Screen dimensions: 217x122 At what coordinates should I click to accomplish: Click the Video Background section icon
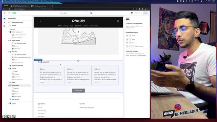coord(11,32)
